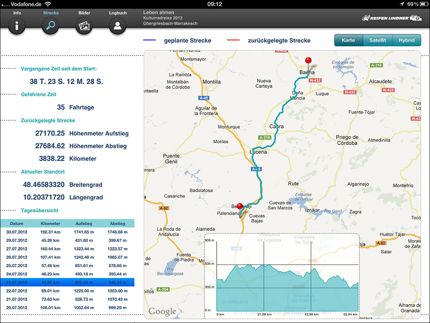430x323 pixels.
Task: Tap the Montilla label on map
Action: click(211, 82)
